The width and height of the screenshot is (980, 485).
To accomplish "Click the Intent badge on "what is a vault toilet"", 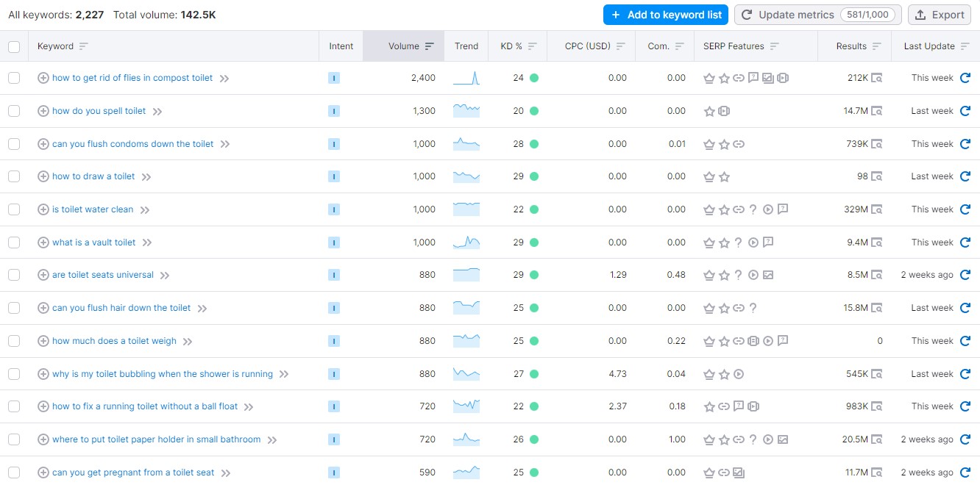I will (334, 242).
